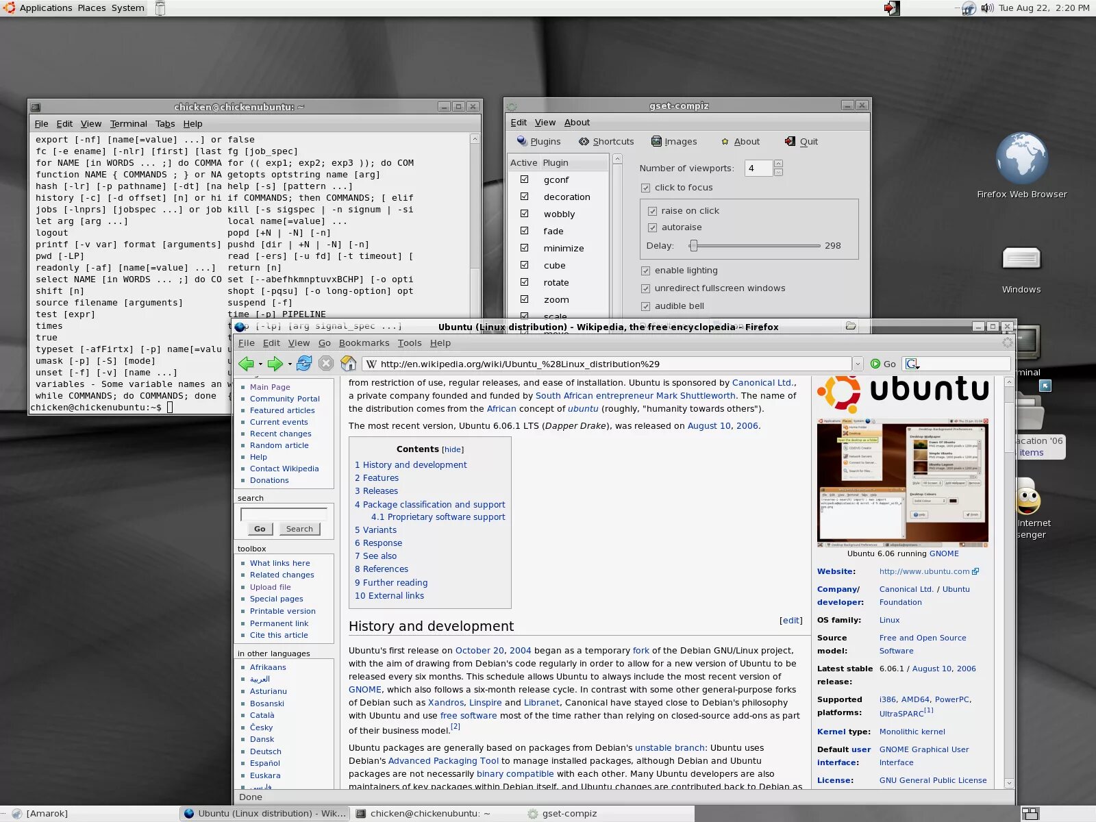Toggle raise on click checkbox
Screen dimensions: 1096x822
point(652,211)
